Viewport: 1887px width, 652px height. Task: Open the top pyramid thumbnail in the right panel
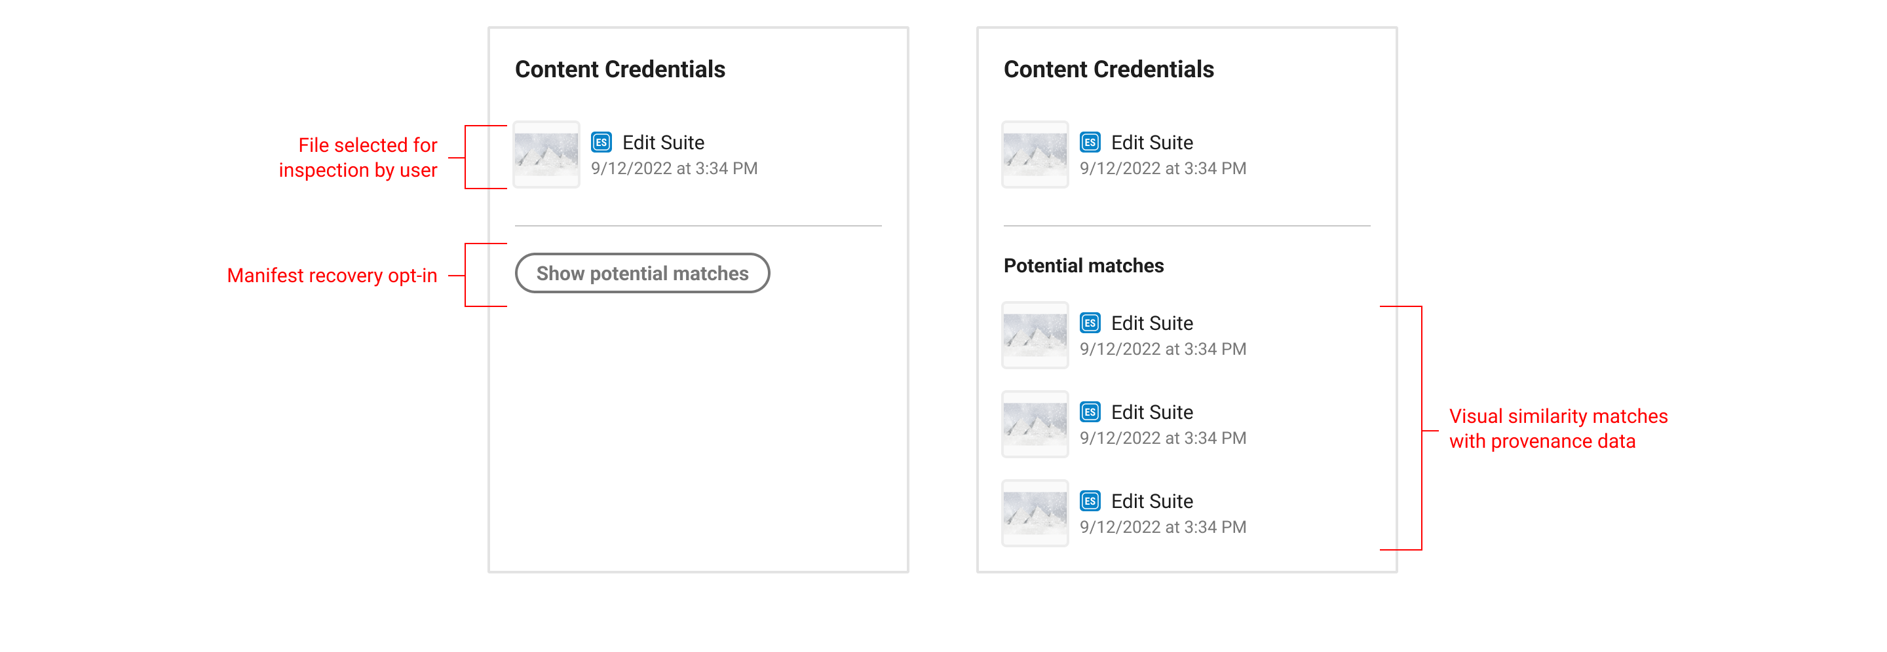click(x=1035, y=154)
